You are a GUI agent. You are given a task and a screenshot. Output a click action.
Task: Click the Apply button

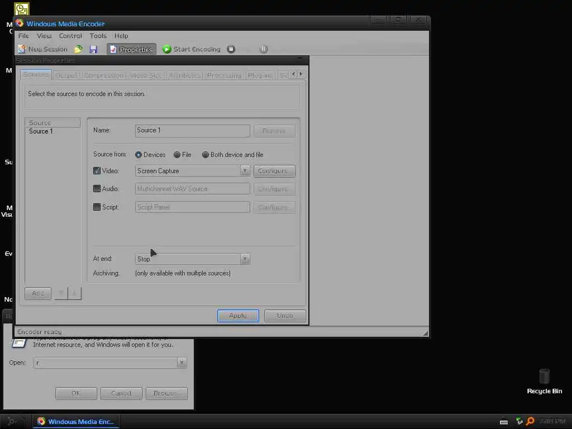[238, 316]
